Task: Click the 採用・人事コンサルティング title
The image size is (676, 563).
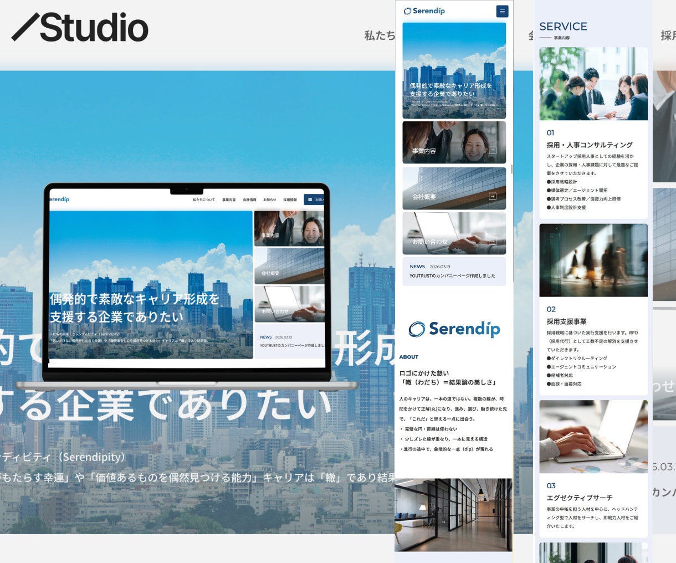Action: tap(590, 145)
